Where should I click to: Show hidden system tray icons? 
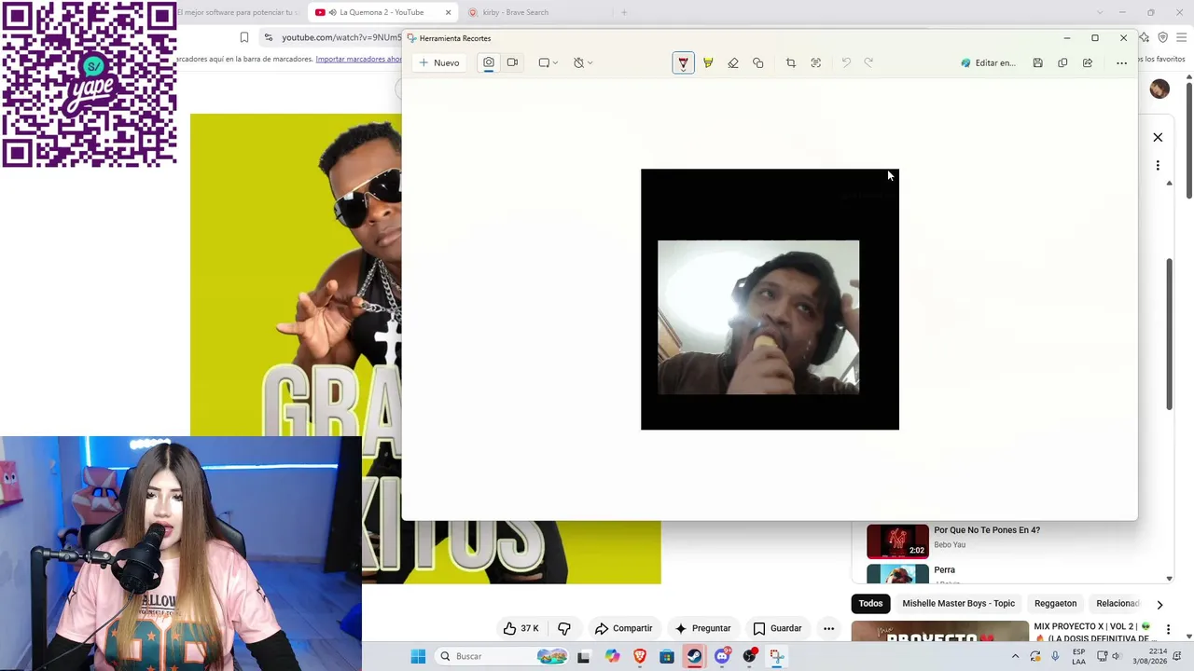click(1015, 656)
